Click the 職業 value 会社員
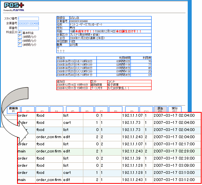202x185 pixels. (x=73, y=45)
